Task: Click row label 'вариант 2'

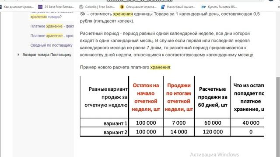Action: click(115, 132)
